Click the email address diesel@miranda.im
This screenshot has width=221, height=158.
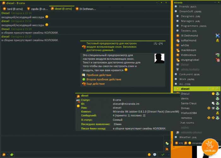click(x=126, y=104)
